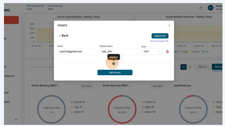Open the Role dropdown
The width and height of the screenshot is (225, 126).
pos(152,52)
